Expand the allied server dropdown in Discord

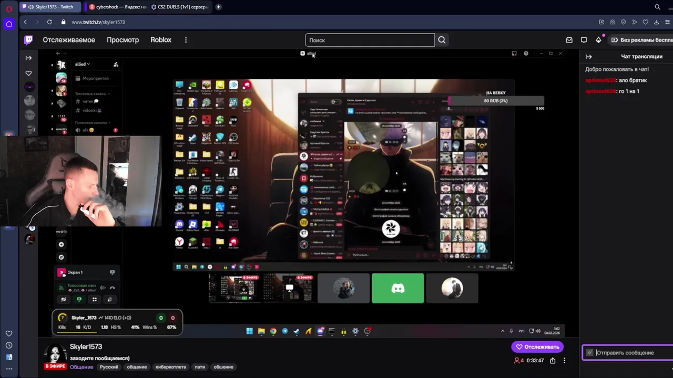pos(82,64)
